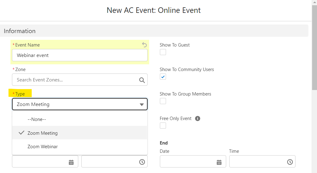This screenshot has height=173, width=317.
Task: Enable the Show To Guest checkbox
Action: coord(163,52)
